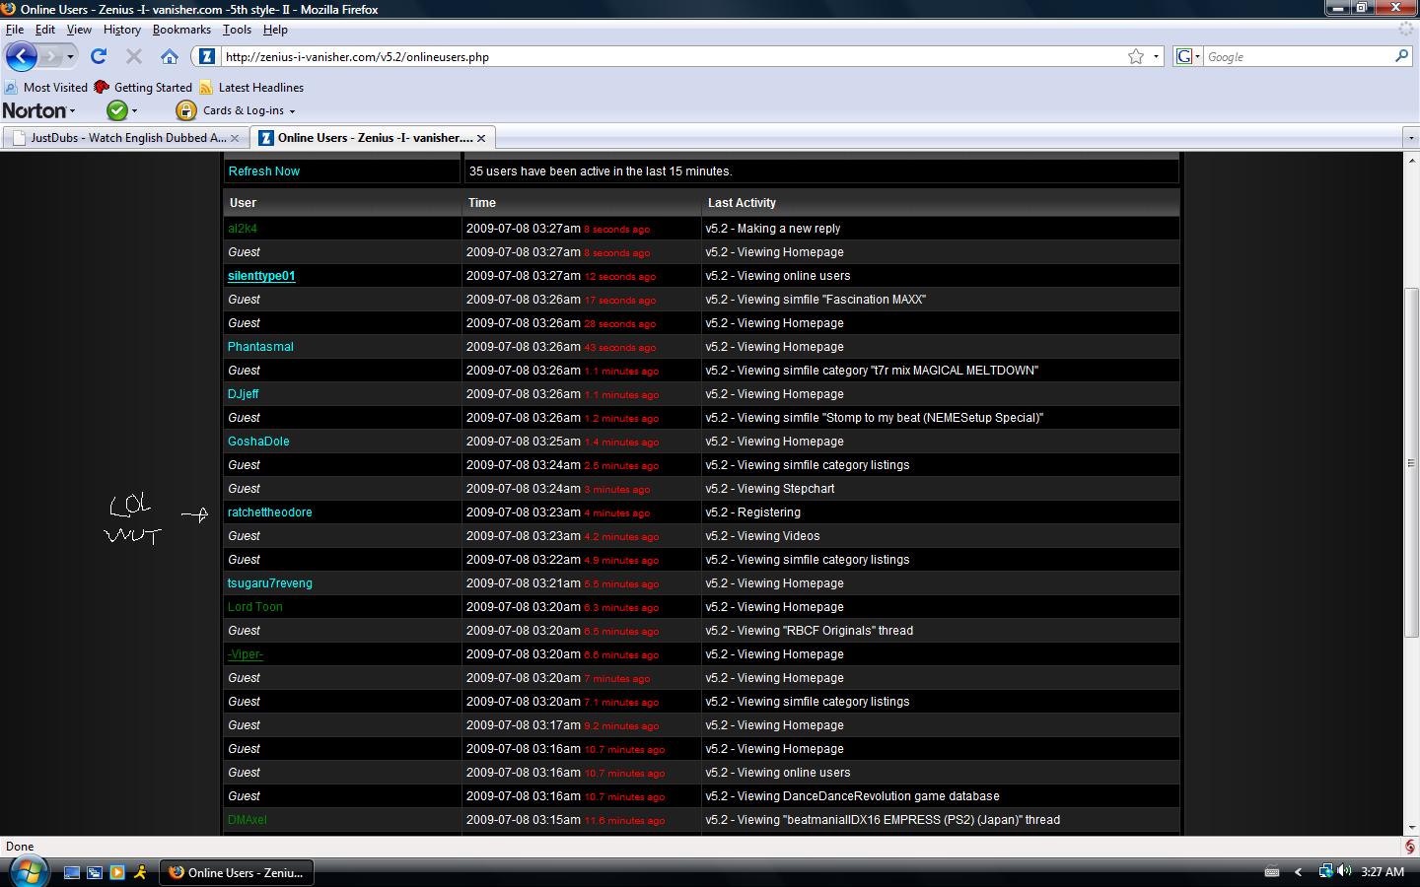
Task: Open DJjeff user link
Action: pos(244,394)
